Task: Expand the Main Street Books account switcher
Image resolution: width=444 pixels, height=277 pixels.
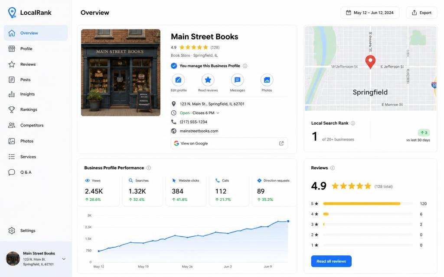Action: (64, 259)
